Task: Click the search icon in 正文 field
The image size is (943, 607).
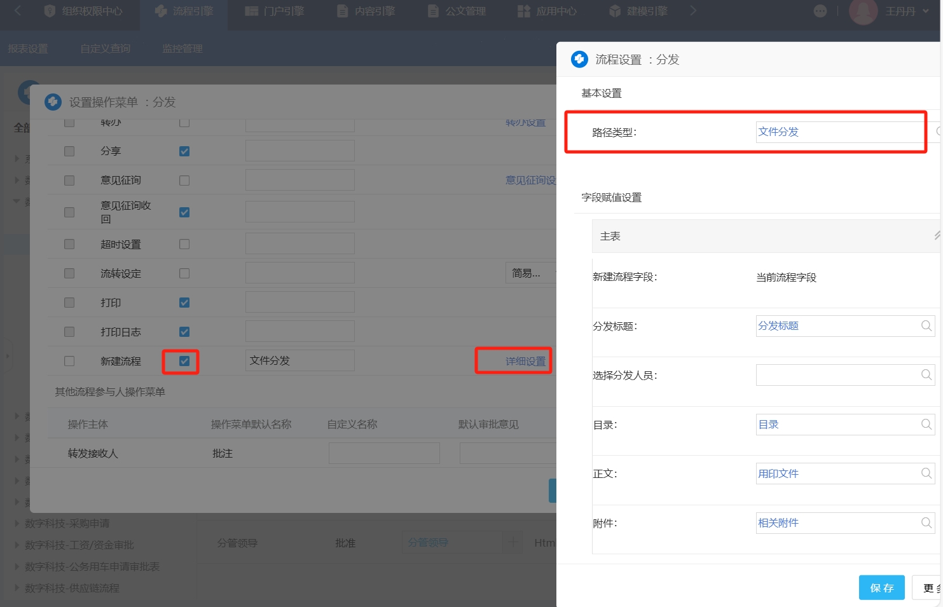Action: pyautogui.click(x=926, y=474)
